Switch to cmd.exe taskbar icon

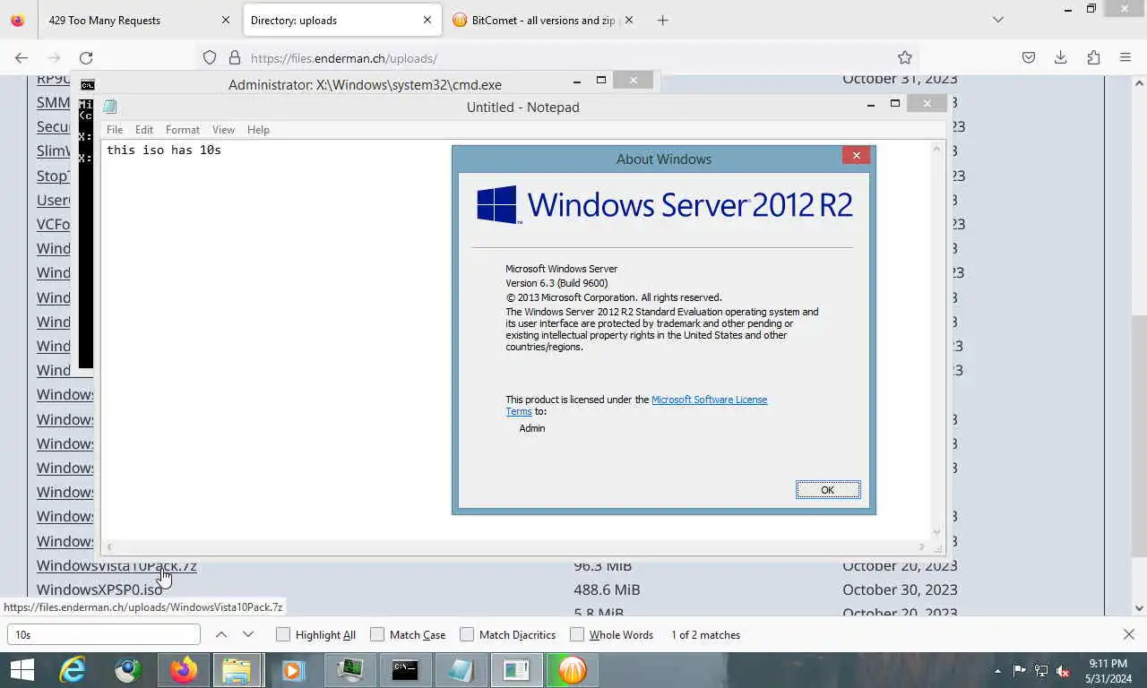pos(405,670)
